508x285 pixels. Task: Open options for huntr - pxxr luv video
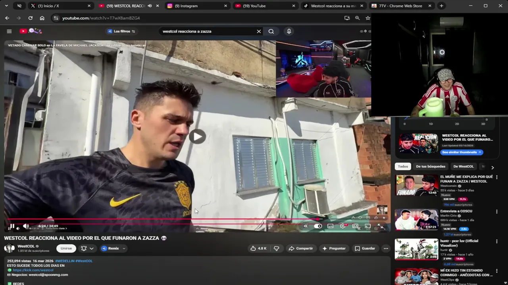coord(496,241)
